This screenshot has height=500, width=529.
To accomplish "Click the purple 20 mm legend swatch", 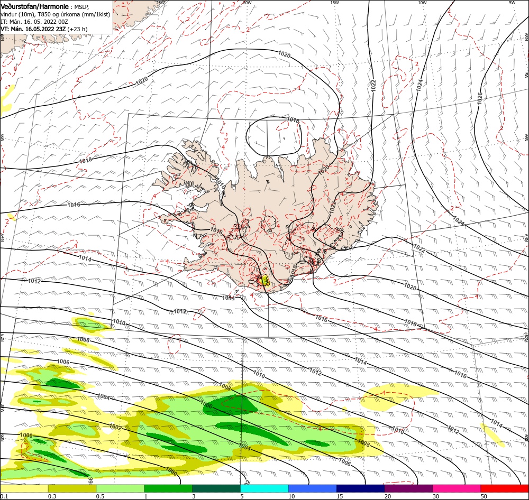I will tap(408, 488).
